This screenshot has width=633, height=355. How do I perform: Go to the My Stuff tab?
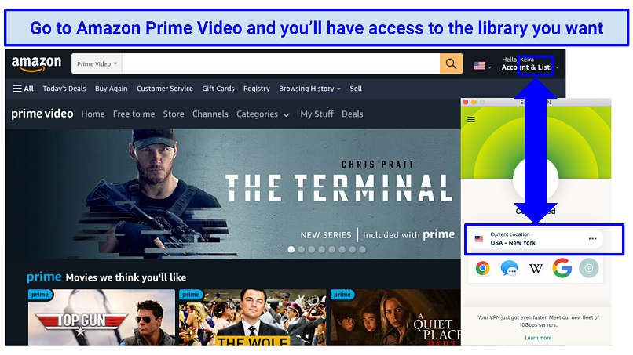317,114
